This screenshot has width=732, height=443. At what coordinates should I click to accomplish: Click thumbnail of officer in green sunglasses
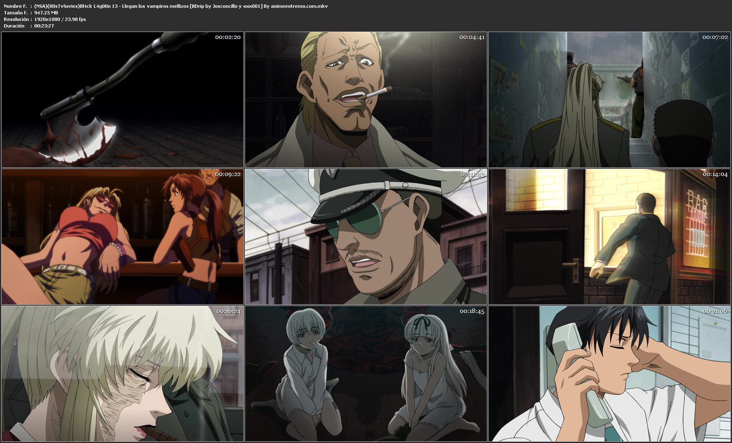tap(366, 237)
